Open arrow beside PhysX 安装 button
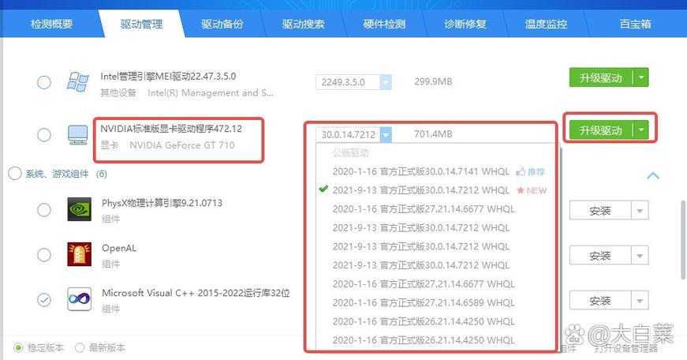The image size is (687, 360). [x=640, y=211]
